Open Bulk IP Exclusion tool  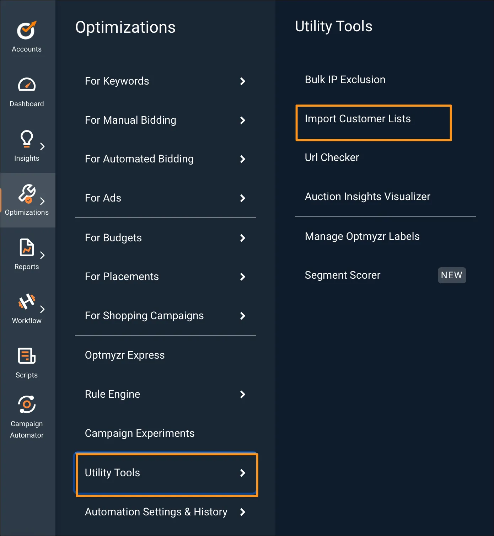point(345,80)
